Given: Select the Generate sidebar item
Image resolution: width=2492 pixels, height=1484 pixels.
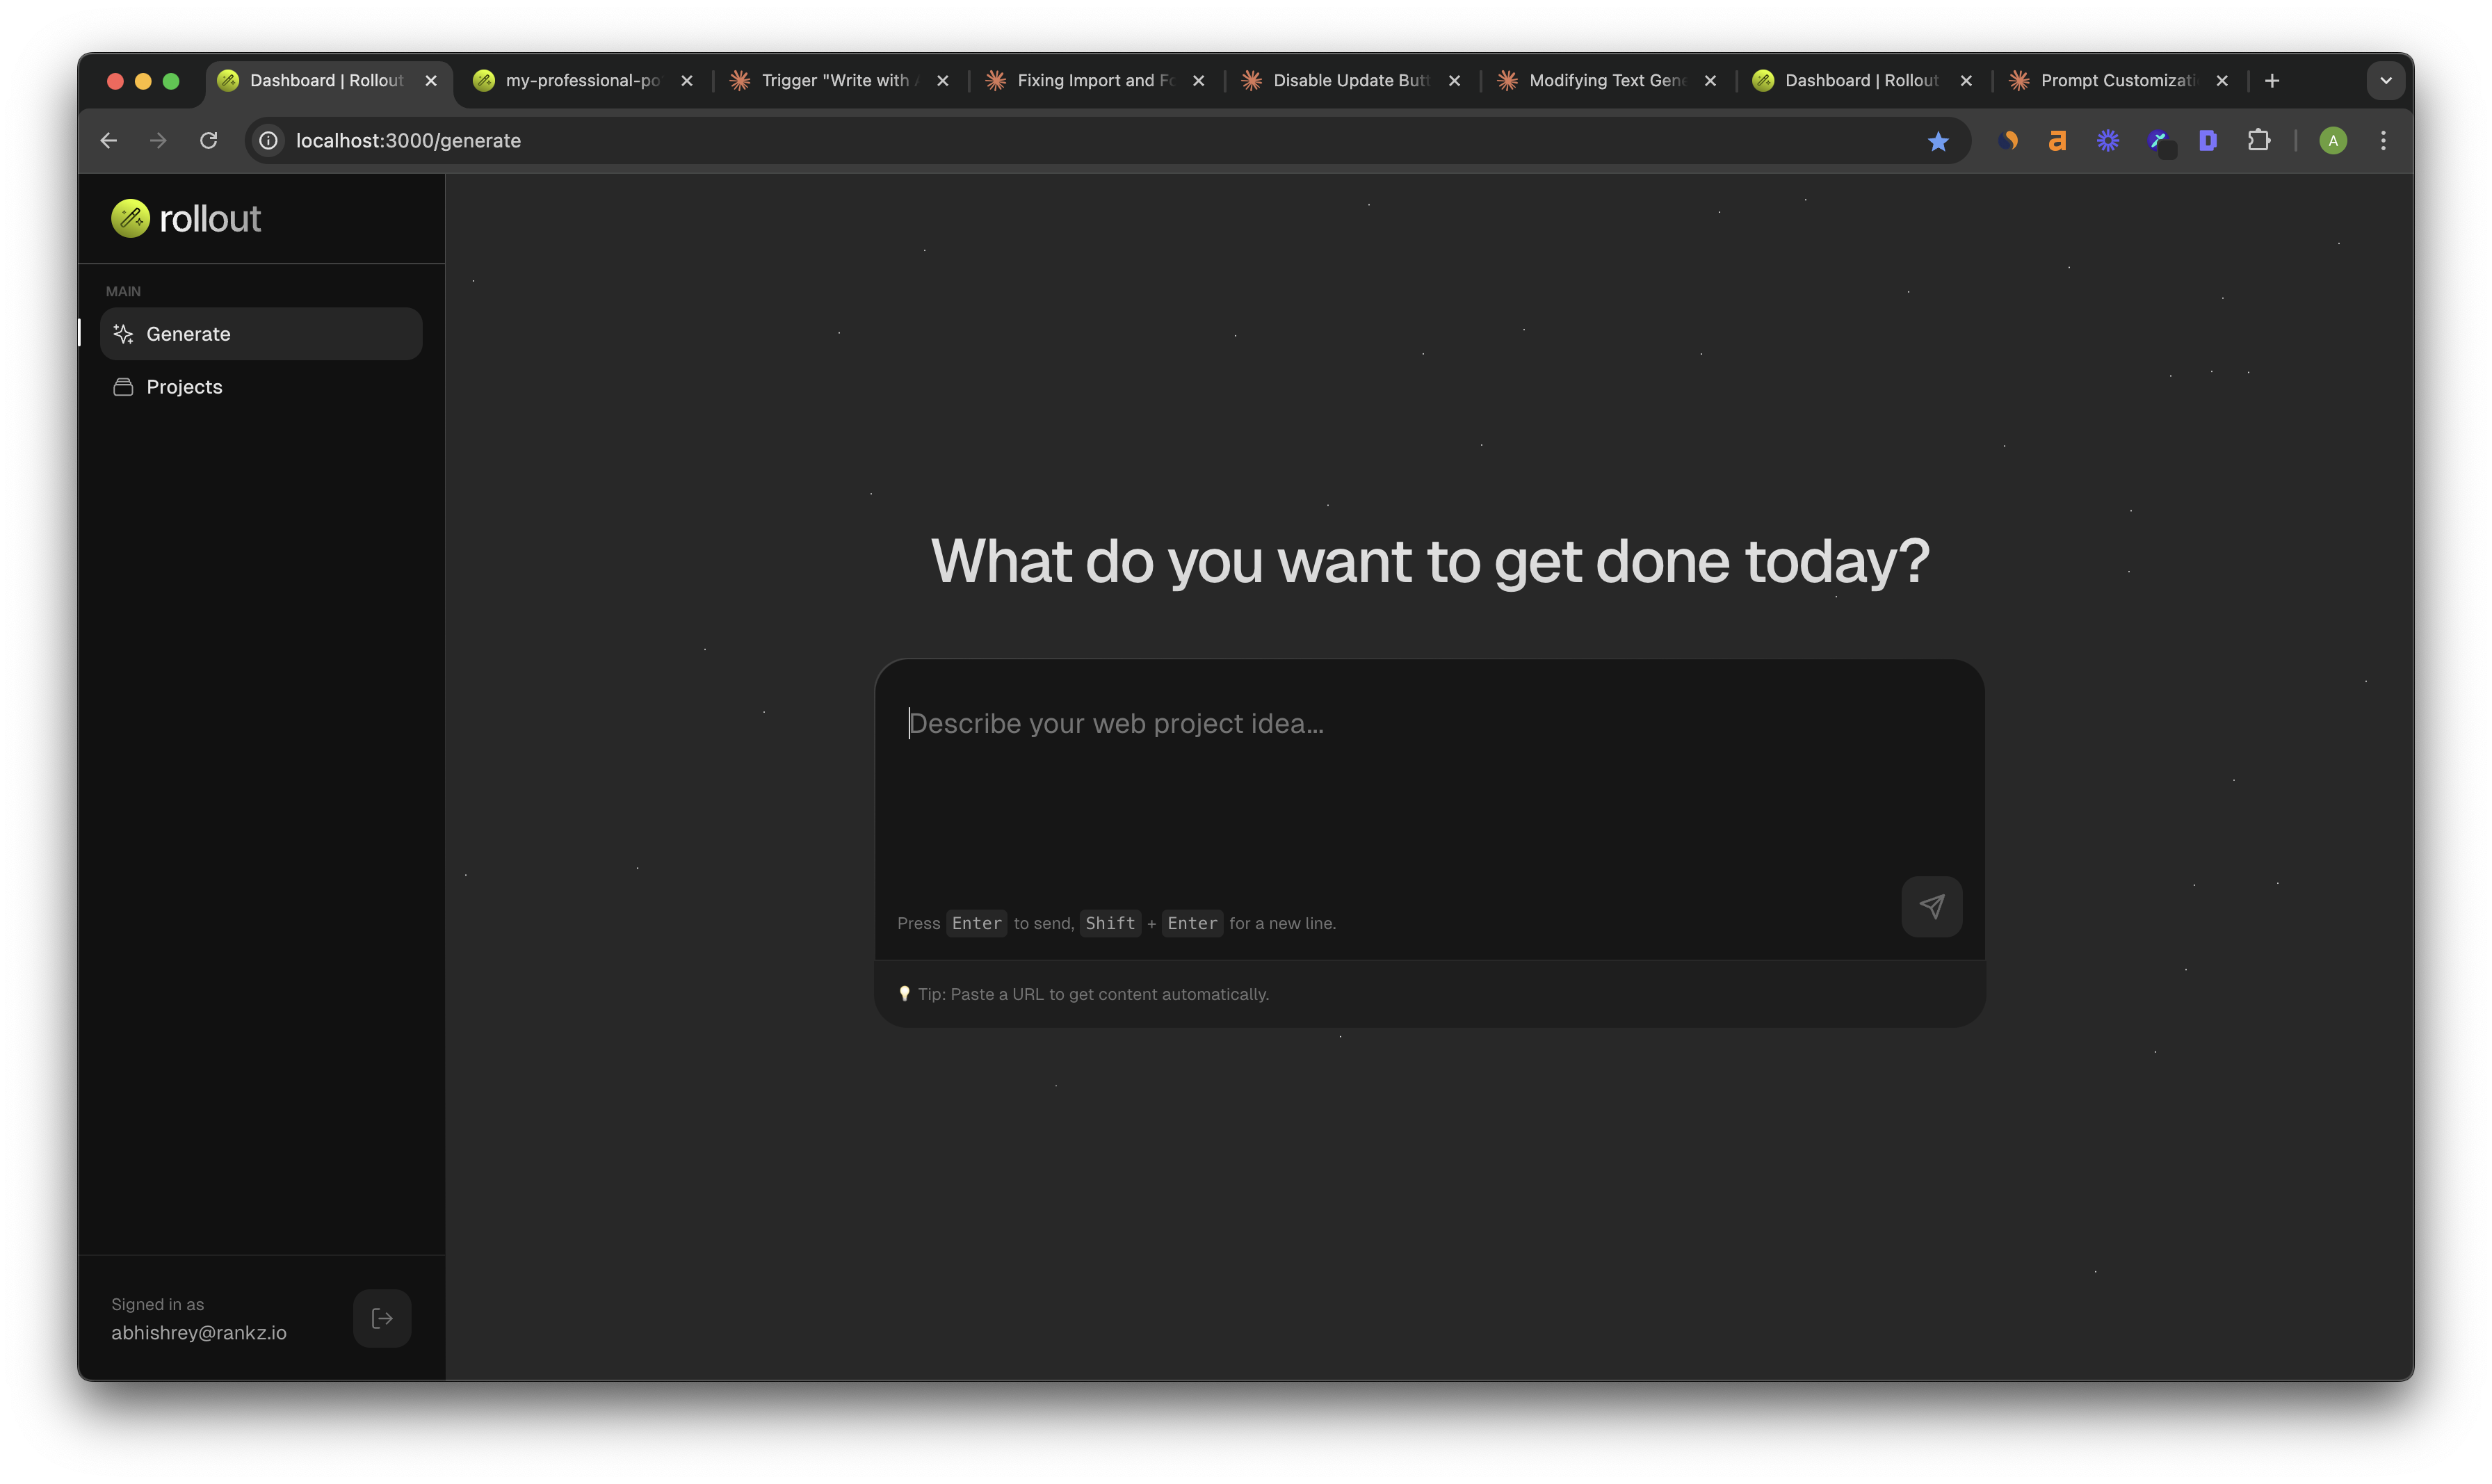Looking at the screenshot, I should click(188, 334).
